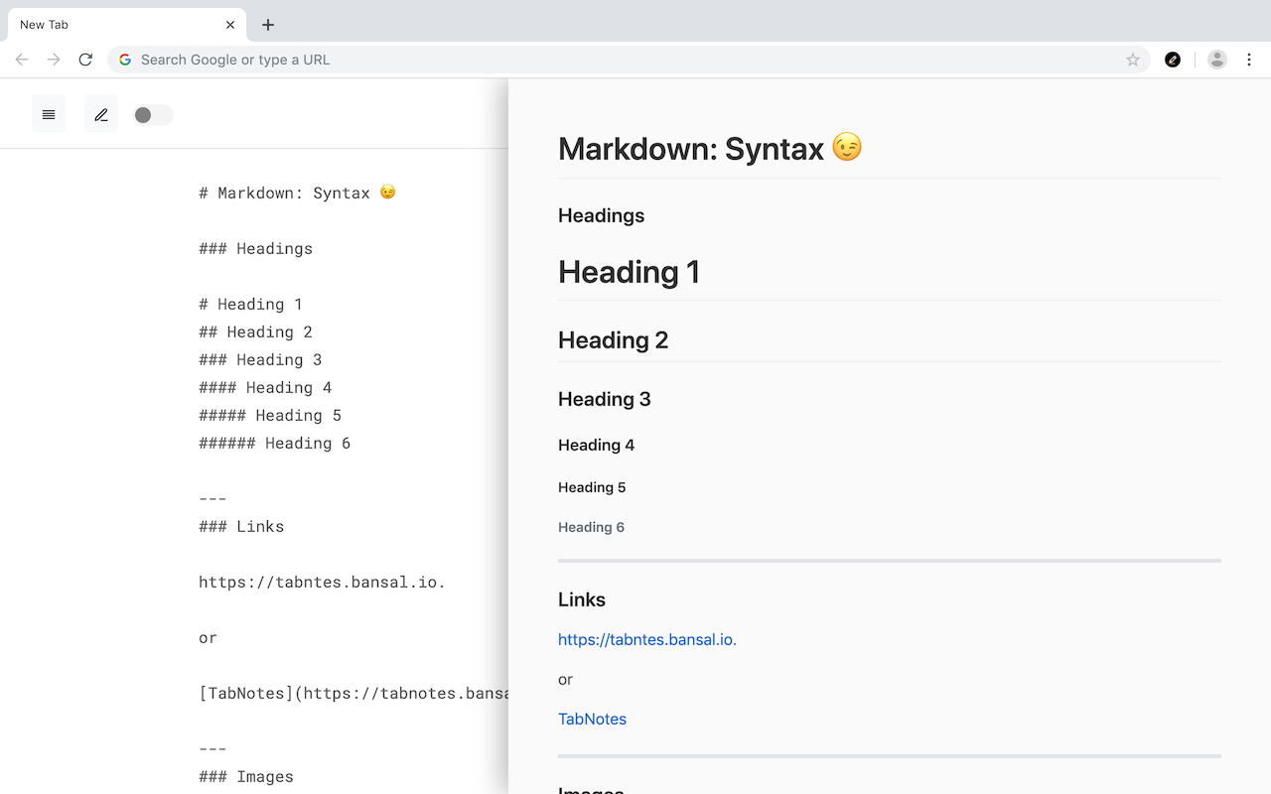Open the Chrome profile avatar

pos(1216,60)
